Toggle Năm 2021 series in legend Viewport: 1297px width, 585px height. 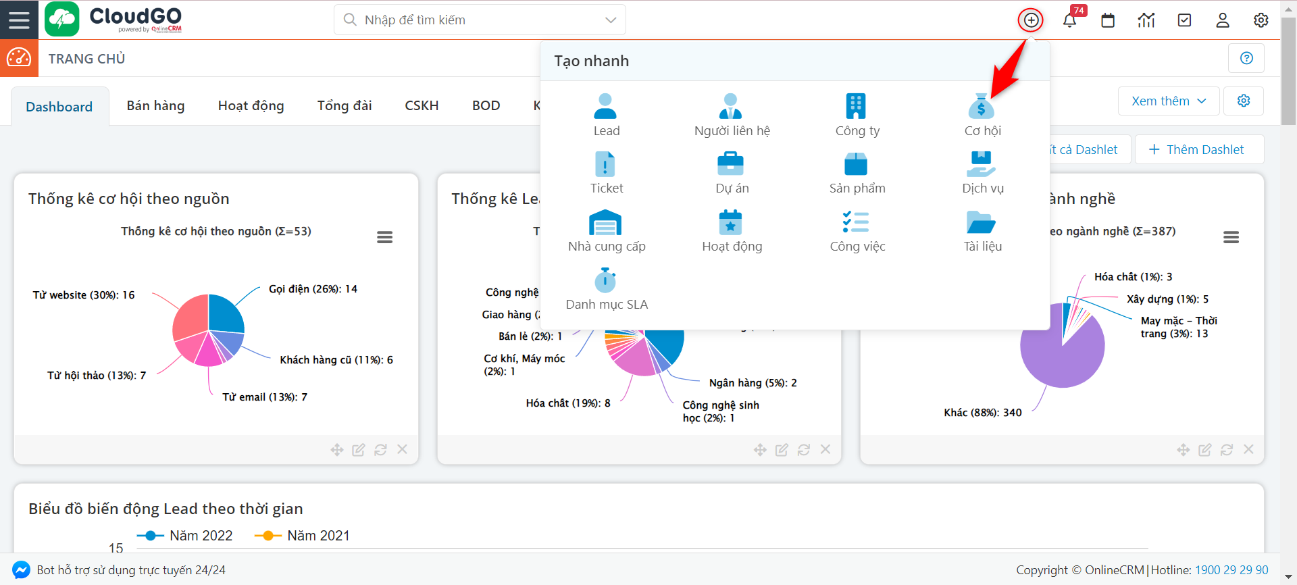pyautogui.click(x=303, y=536)
